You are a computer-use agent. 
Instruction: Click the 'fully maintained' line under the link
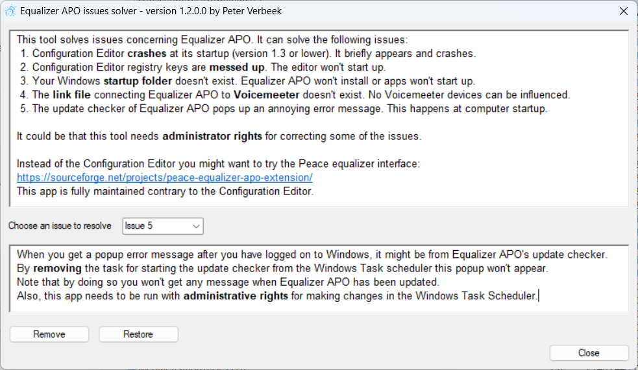coord(165,191)
